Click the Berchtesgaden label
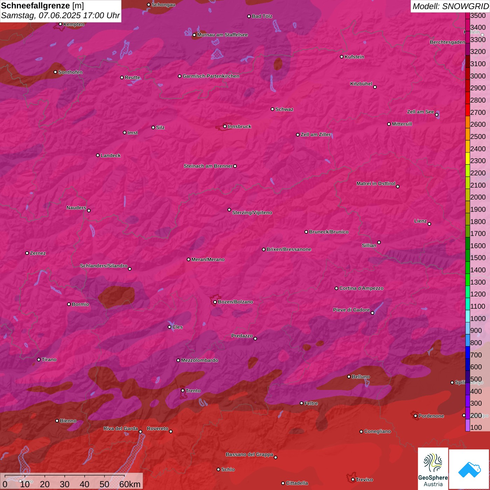 [x=448, y=42]
